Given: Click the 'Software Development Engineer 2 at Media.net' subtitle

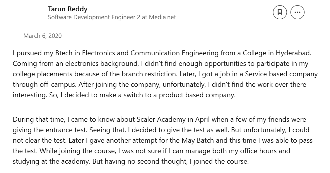Looking at the screenshot, I should 112,17.
